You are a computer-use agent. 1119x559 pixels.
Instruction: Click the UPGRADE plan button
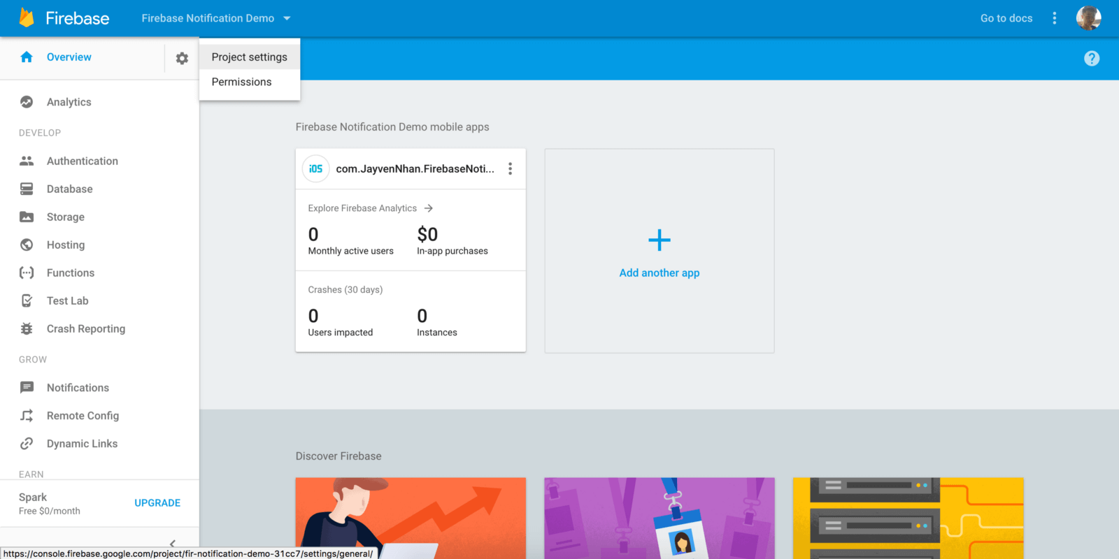[x=157, y=503]
